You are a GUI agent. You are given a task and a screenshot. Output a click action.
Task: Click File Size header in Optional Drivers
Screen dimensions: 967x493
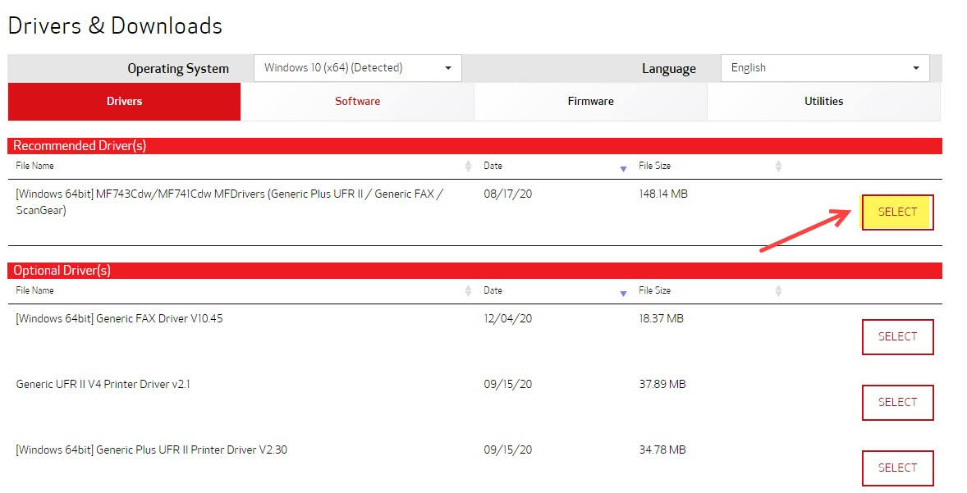(654, 290)
